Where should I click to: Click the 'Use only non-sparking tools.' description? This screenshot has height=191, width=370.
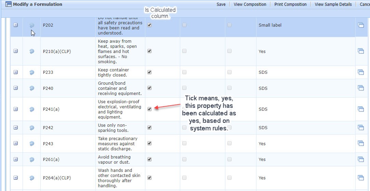point(113,128)
